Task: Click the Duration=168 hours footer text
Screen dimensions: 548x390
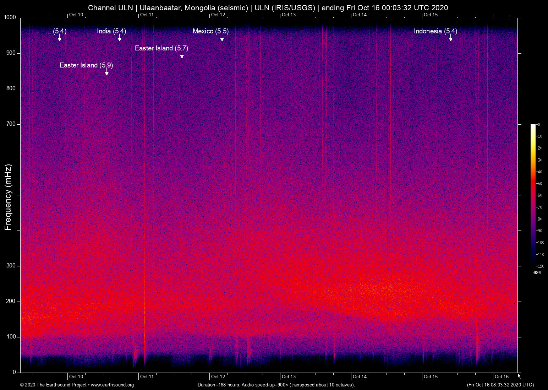Action: (276, 385)
